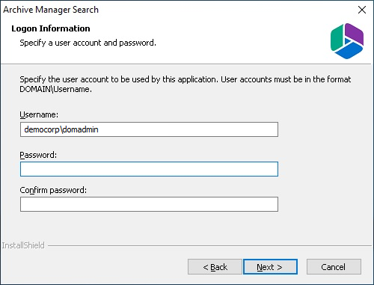Click the 'Username:' label
Image resolution: width=374 pixels, height=285 pixels.
[39, 114]
